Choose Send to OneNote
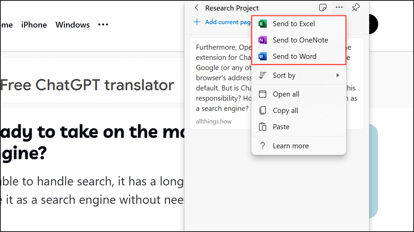This screenshot has width=414, height=232. pos(300,40)
